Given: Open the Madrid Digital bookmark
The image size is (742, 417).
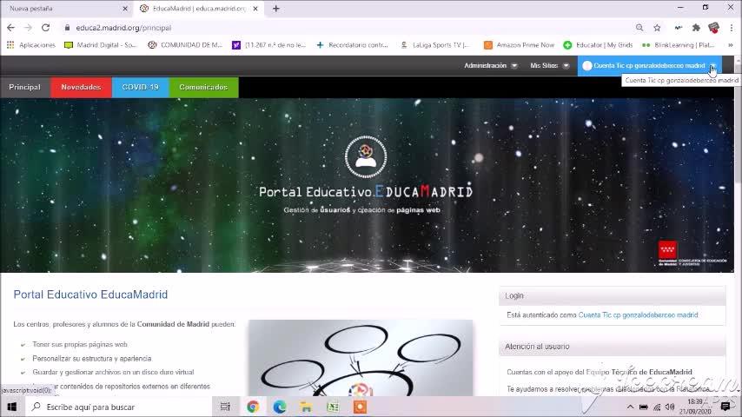Looking at the screenshot, I should [x=100, y=45].
